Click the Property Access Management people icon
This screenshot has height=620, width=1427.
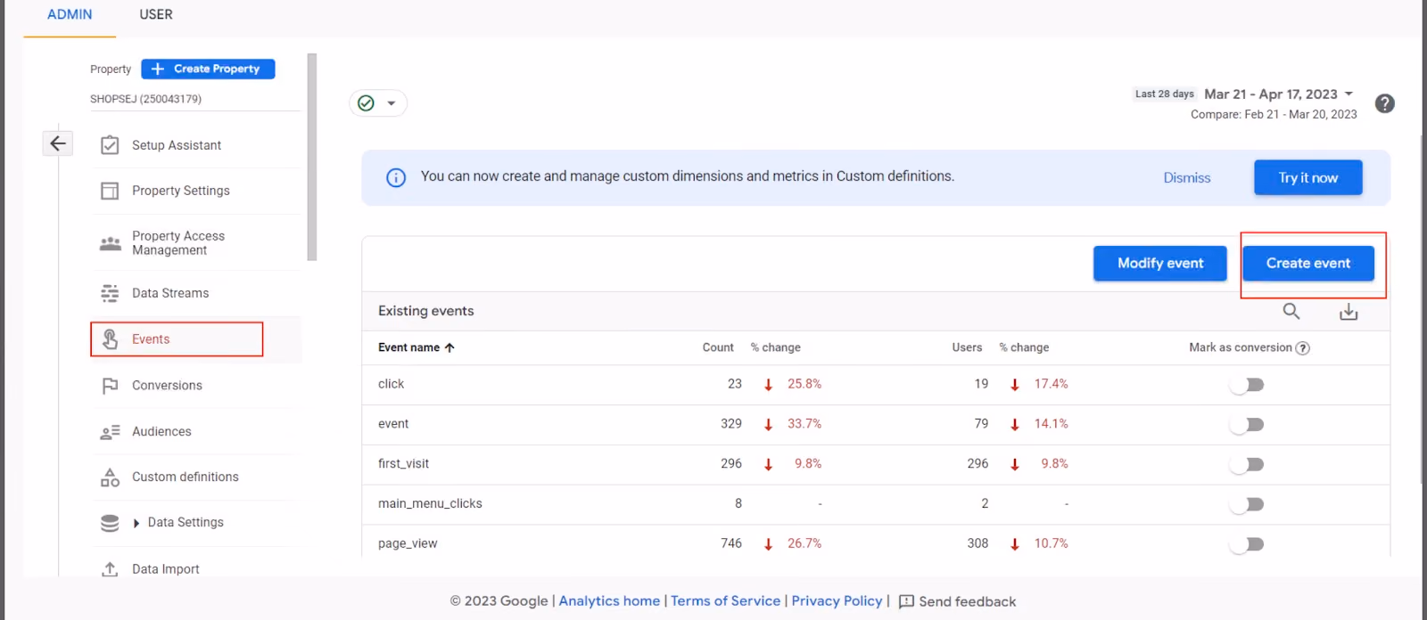[110, 243]
